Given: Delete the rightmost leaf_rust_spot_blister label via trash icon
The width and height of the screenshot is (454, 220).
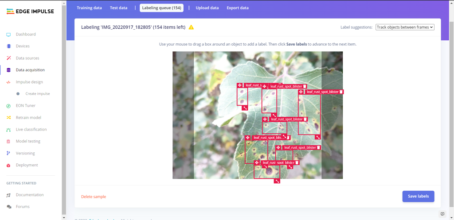Looking at the screenshot, I should [x=341, y=92].
